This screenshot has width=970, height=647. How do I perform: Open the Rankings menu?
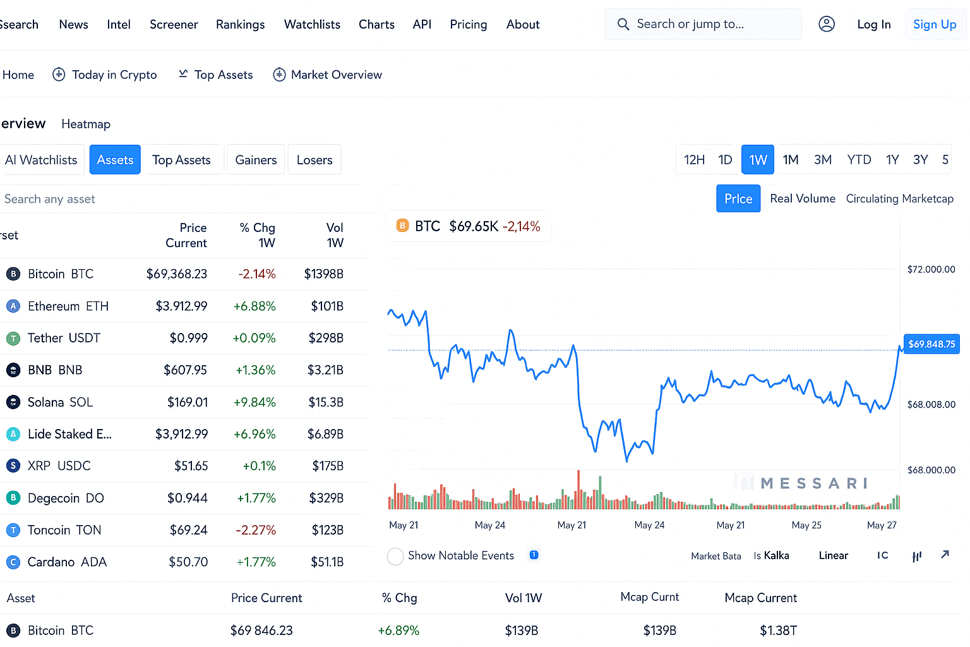(241, 24)
